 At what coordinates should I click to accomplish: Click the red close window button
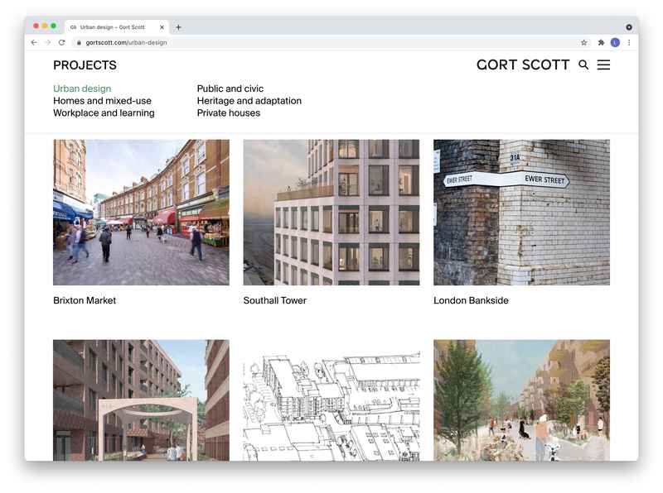point(36,26)
